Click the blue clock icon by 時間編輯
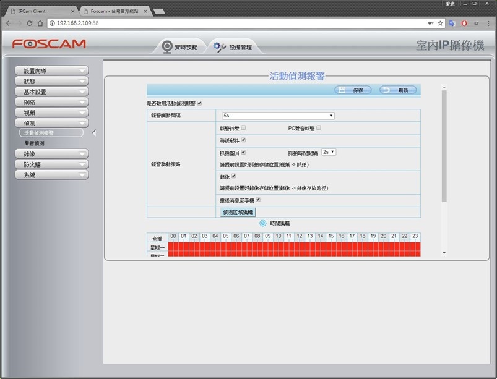The height and width of the screenshot is (379, 497). coord(263,223)
